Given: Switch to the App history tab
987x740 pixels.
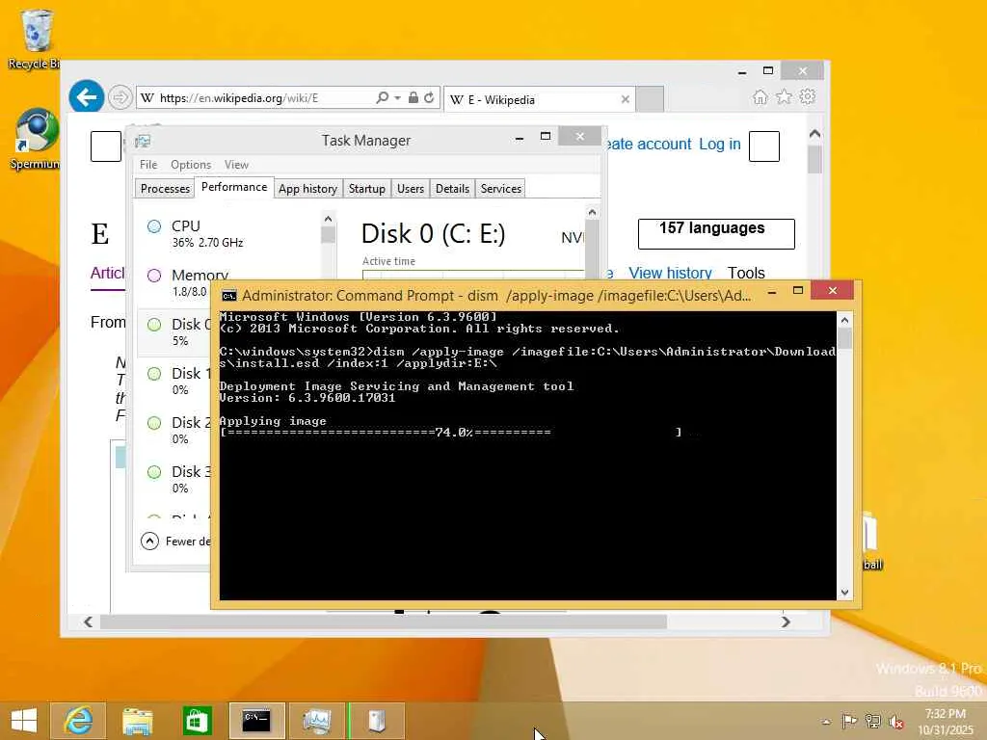Looking at the screenshot, I should [x=307, y=189].
